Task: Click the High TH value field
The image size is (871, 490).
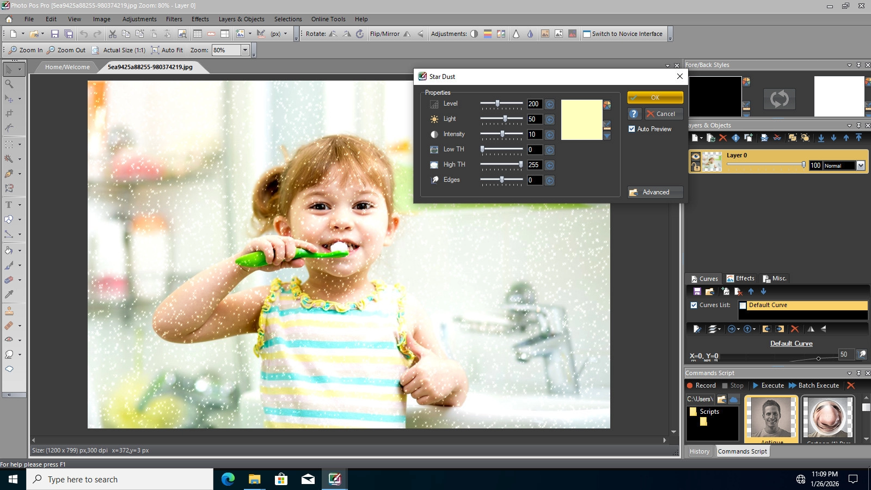Action: pos(534,165)
